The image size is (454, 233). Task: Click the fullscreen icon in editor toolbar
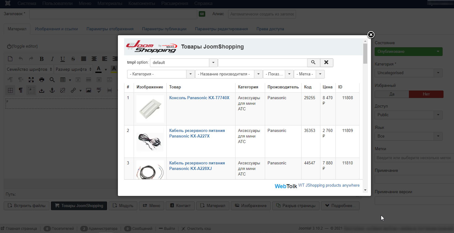(x=31, y=80)
